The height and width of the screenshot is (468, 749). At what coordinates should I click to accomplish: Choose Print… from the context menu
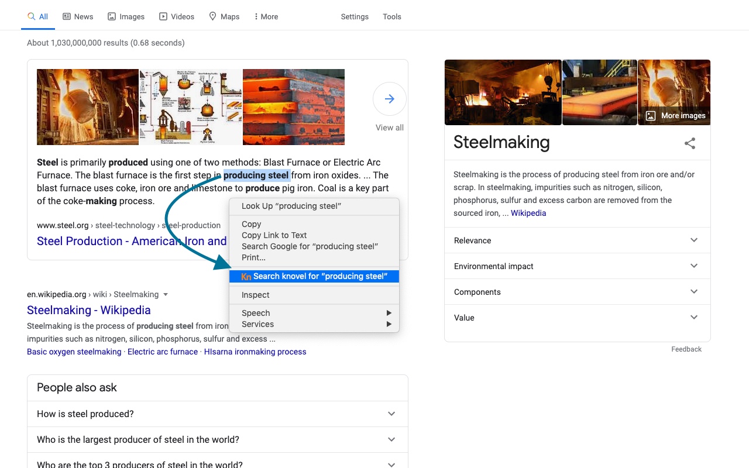314,257
